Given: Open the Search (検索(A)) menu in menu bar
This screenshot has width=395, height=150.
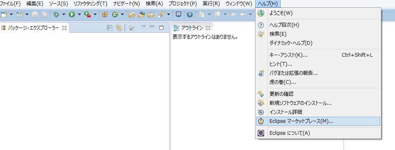Looking at the screenshot, I should point(154,4).
